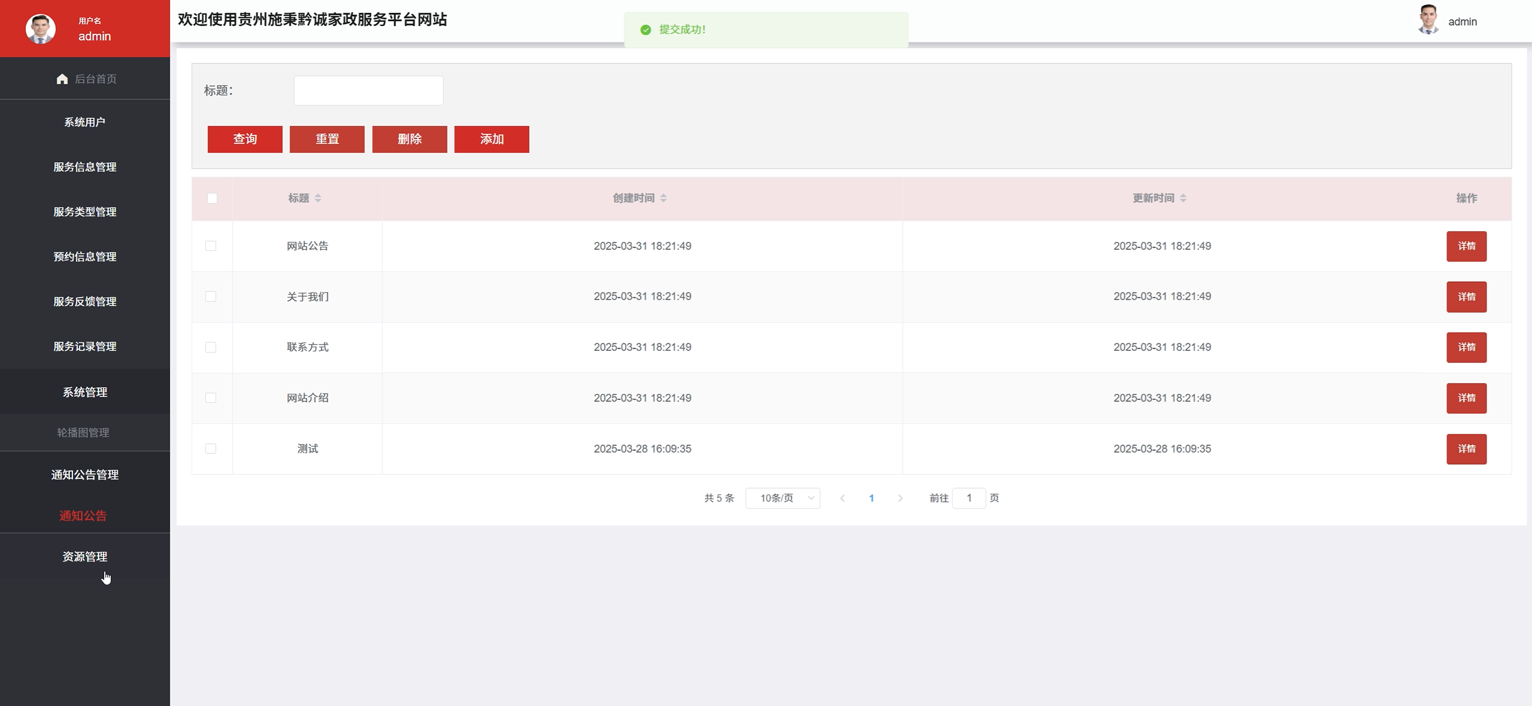The height and width of the screenshot is (706, 1532).
Task: Expand 资源管理 sidebar menu
Action: click(x=85, y=557)
